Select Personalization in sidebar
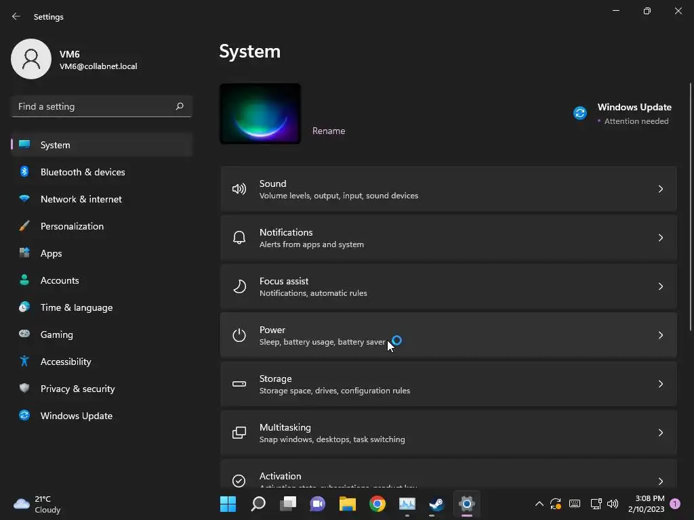Viewport: 694px width, 520px height. point(102,226)
